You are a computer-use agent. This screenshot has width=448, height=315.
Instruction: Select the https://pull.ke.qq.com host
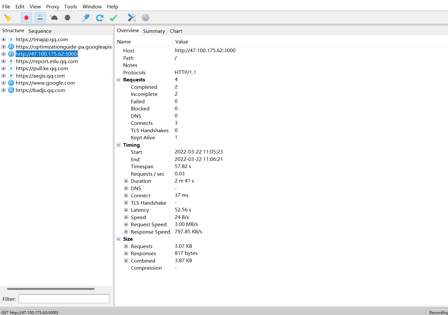coord(42,68)
